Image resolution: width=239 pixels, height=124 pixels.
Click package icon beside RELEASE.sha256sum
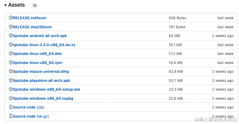[11, 27]
